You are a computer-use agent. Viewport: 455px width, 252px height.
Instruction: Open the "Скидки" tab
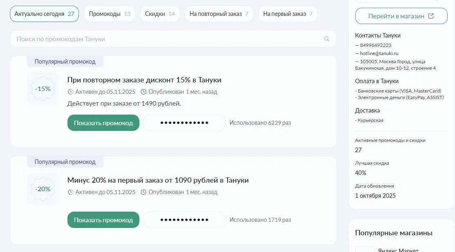point(160,14)
